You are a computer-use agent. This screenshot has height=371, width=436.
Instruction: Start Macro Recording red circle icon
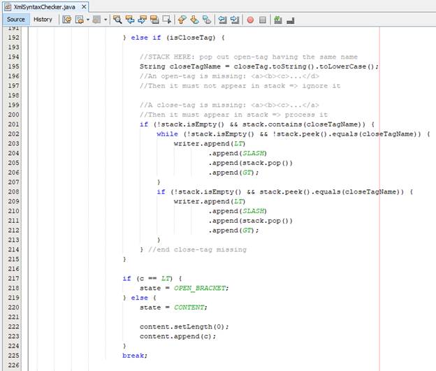[250, 20]
